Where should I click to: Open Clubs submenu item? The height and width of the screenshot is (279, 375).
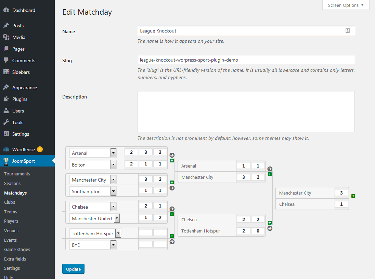10,202
